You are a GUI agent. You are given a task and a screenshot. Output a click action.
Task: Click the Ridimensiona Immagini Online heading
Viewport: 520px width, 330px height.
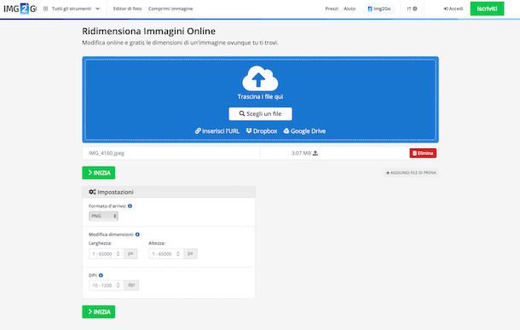click(x=148, y=32)
